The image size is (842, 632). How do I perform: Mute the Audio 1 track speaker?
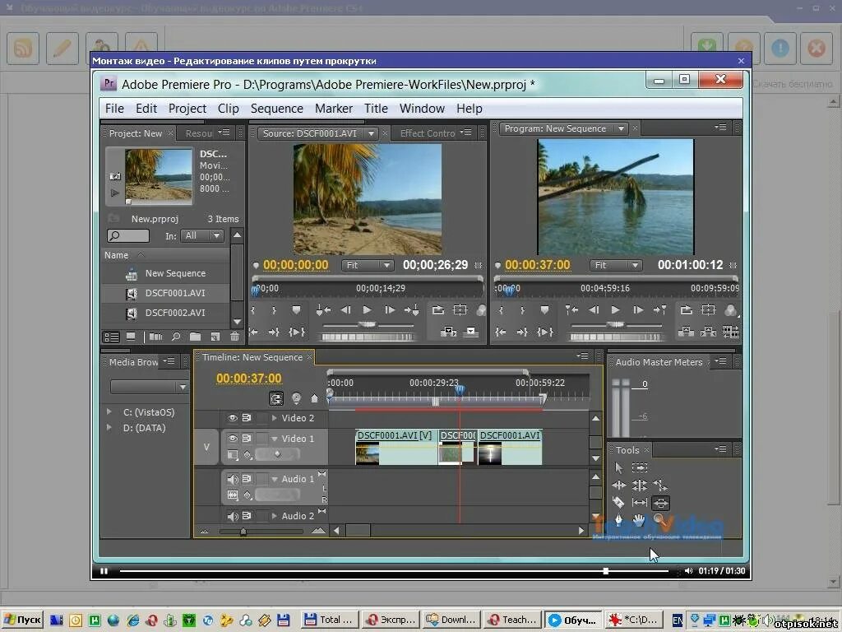pyautogui.click(x=233, y=479)
